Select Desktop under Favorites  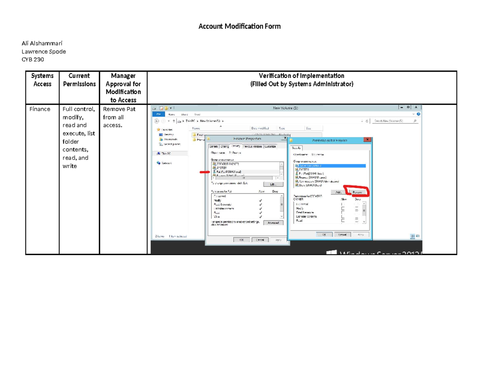(x=166, y=135)
